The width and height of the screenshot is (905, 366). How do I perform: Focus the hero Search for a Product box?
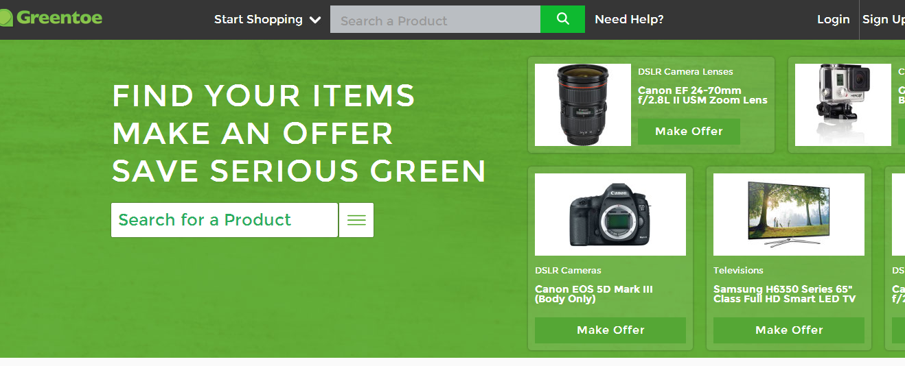click(225, 220)
